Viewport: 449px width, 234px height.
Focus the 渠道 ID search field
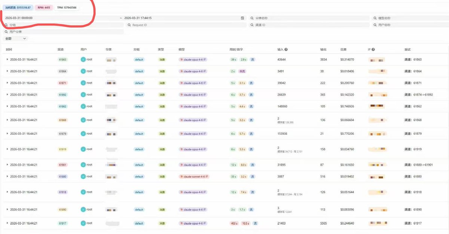311,25
